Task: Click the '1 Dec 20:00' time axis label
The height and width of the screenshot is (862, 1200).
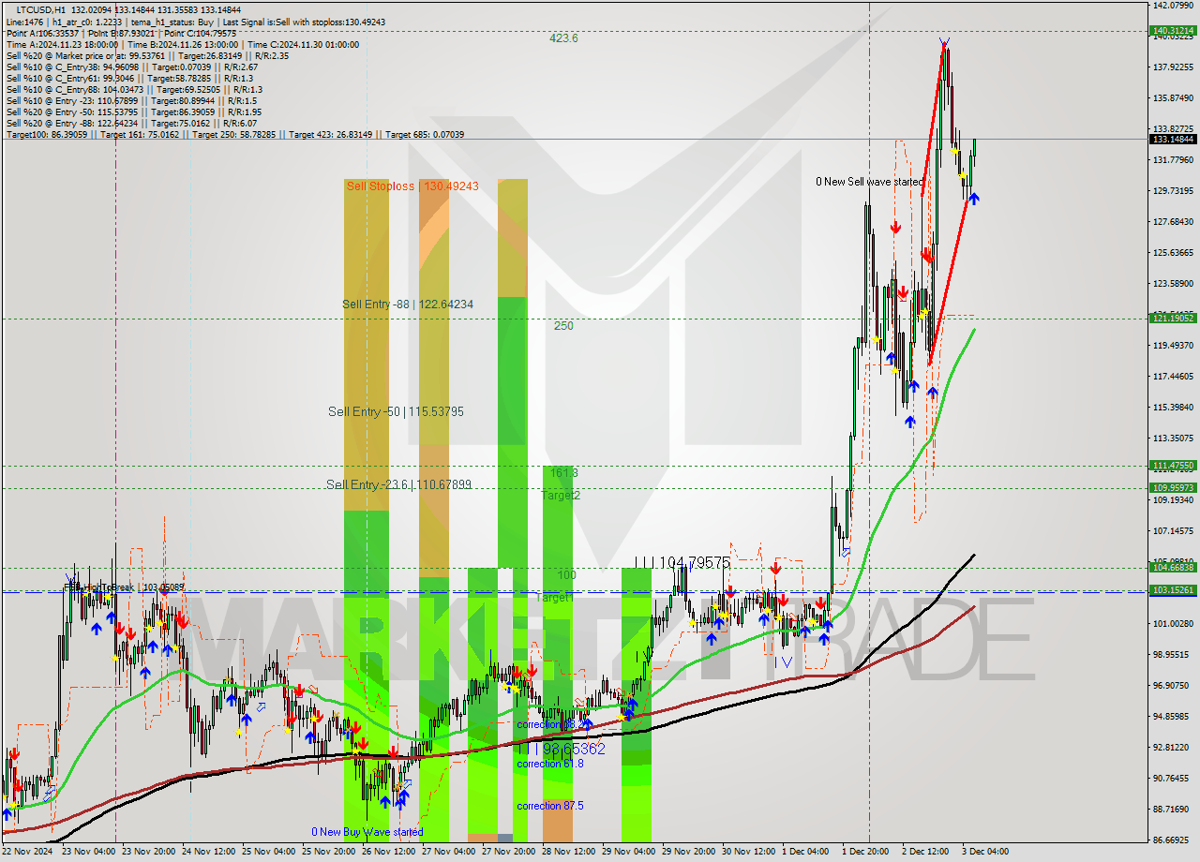Action: click(867, 852)
